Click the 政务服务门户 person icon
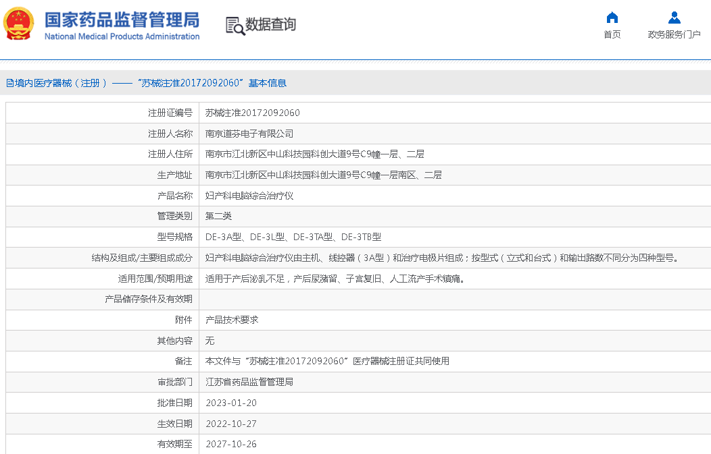The width and height of the screenshot is (711, 454). tap(674, 18)
